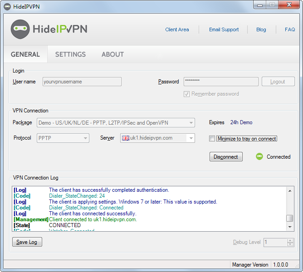This screenshot has width=303, height=272.
Task: Click the log scrollbar up arrow
Action: 290,191
